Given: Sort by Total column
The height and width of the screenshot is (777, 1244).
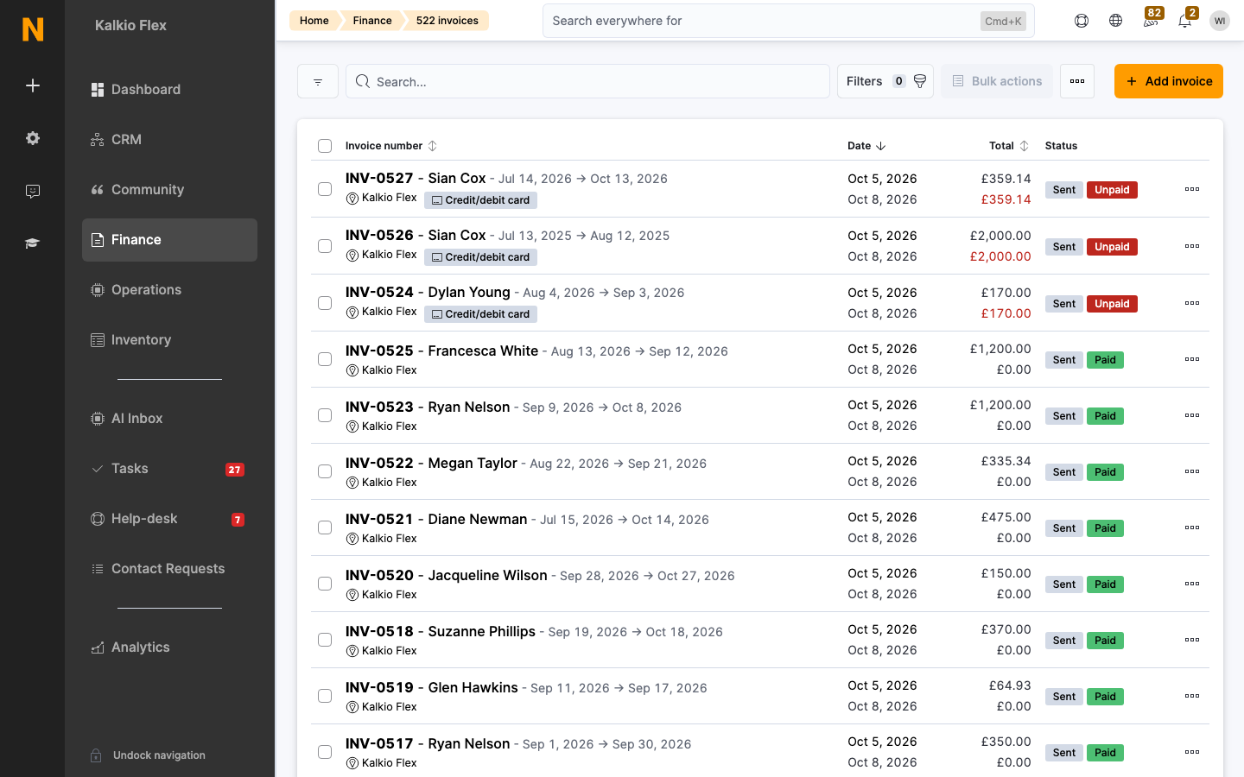Looking at the screenshot, I should coord(1009,146).
